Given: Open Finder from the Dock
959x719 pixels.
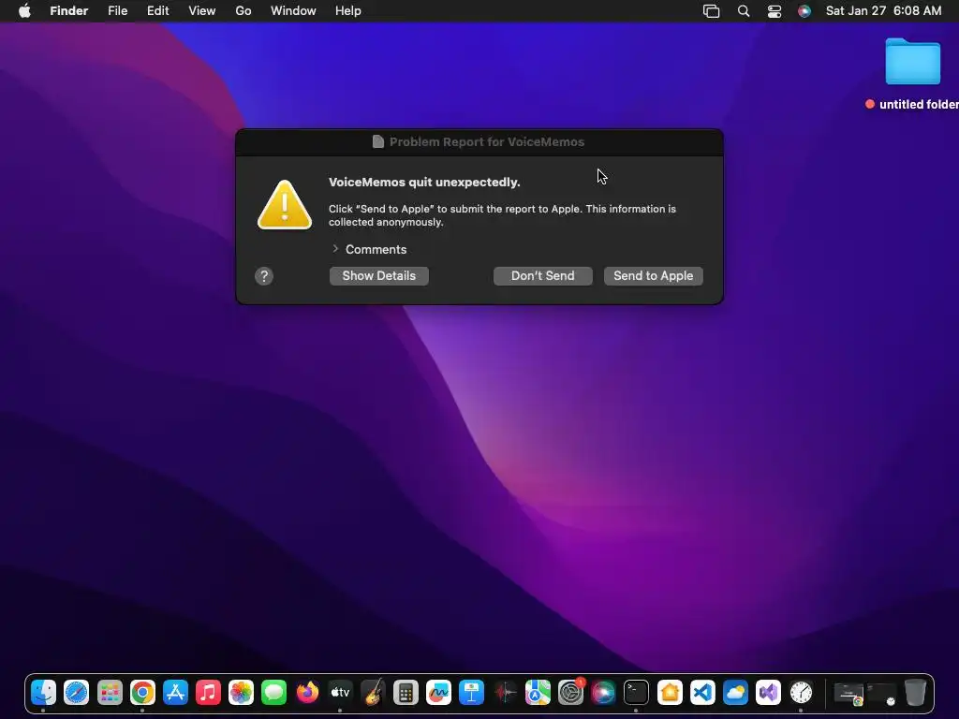Looking at the screenshot, I should pyautogui.click(x=43, y=693).
